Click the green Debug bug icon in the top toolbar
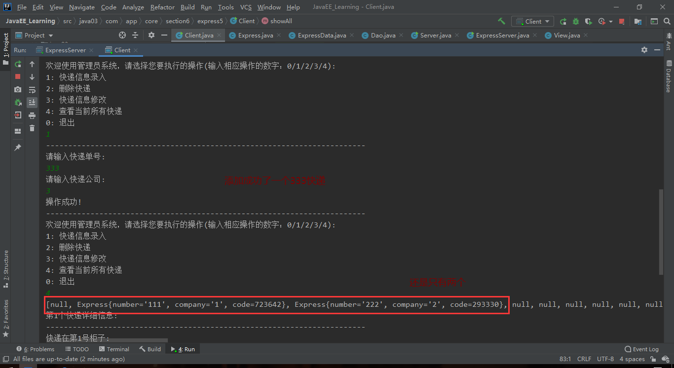 point(576,21)
